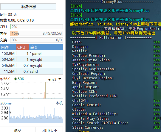Select the 1panel process row
Screen dimensions: 161x132
(x=32, y=53)
